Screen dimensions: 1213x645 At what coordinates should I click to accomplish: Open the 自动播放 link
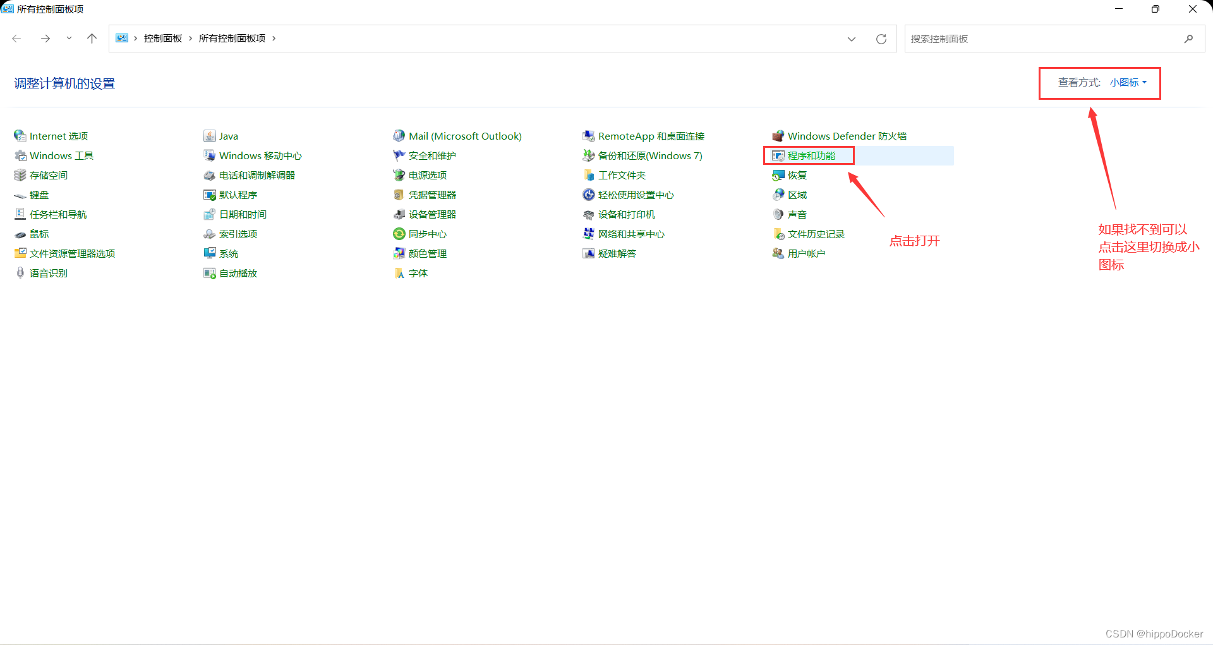click(x=238, y=273)
